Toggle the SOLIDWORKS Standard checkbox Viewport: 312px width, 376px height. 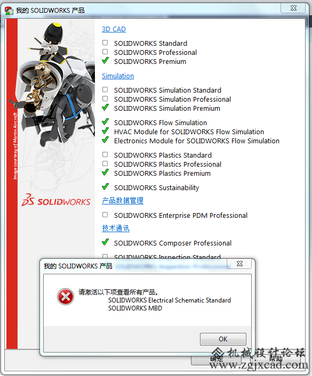[x=105, y=43]
